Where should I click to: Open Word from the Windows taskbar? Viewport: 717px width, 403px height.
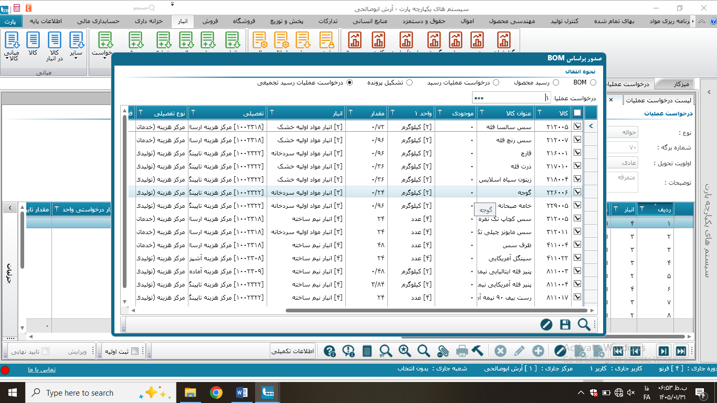[x=242, y=393]
